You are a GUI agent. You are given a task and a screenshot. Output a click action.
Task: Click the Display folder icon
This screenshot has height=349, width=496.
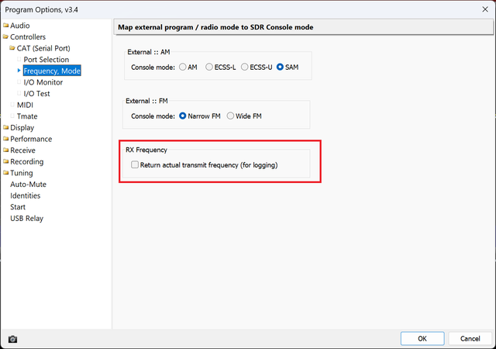tap(5, 128)
